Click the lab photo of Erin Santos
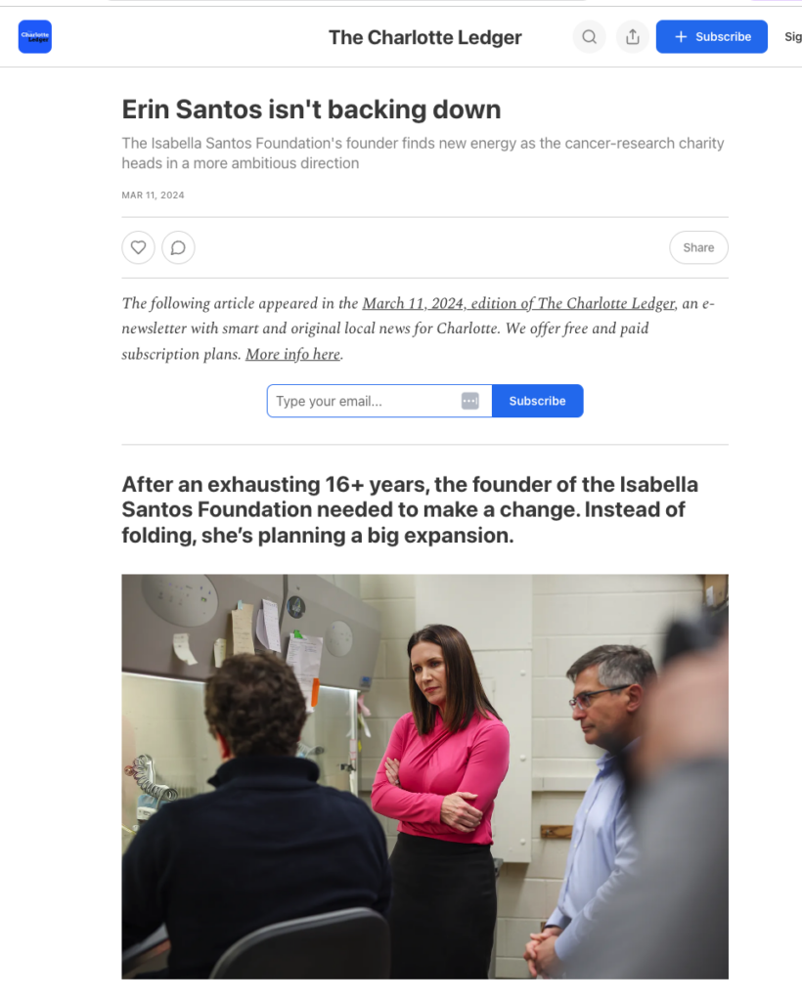Image resolution: width=802 pixels, height=1001 pixels. click(x=424, y=776)
